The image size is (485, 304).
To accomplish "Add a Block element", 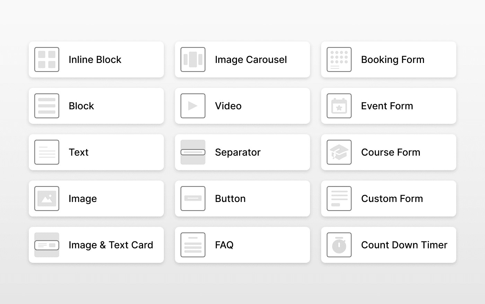I will pyautogui.click(x=96, y=106).
